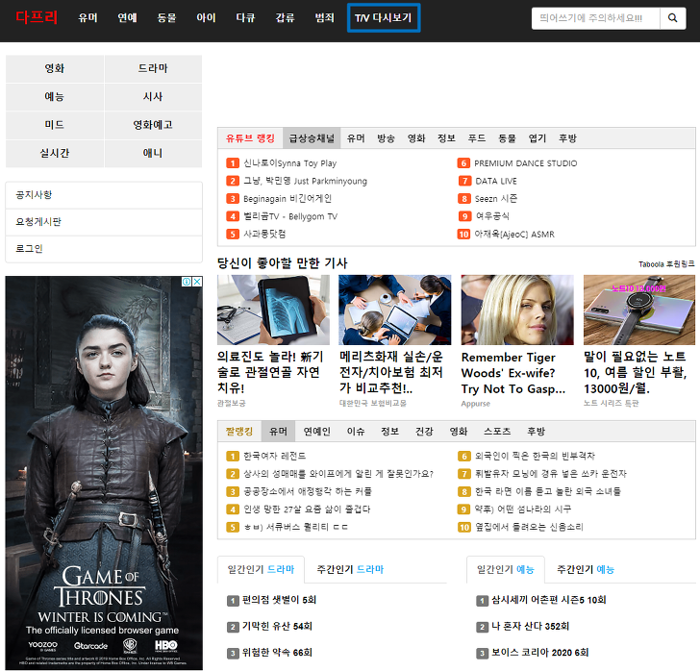Read the 메리츠화재 실손 article headline
This screenshot has width=700, height=671.
tap(391, 372)
